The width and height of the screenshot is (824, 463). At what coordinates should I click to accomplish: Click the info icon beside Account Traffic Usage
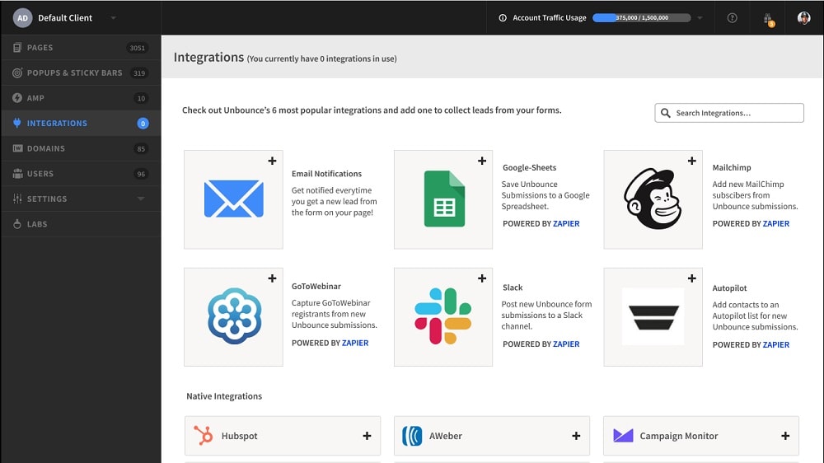click(x=503, y=18)
